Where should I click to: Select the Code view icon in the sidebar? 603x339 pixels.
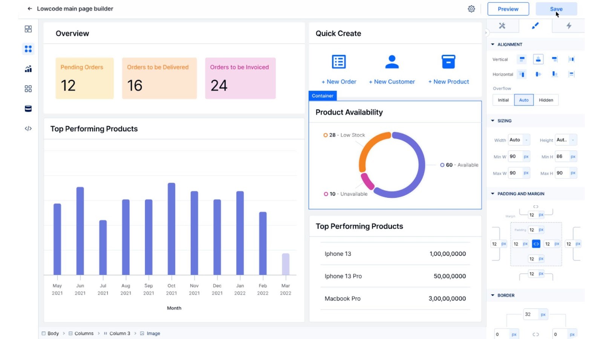[x=28, y=128]
